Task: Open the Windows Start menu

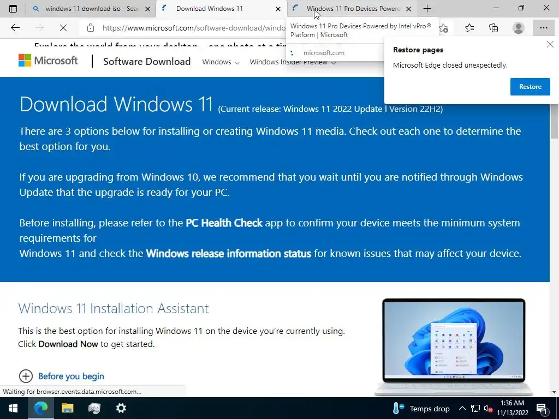Action: (13, 408)
